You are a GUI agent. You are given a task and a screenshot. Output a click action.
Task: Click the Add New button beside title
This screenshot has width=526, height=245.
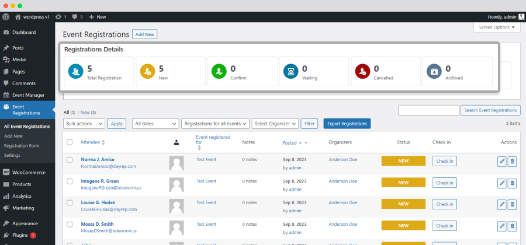(x=144, y=34)
